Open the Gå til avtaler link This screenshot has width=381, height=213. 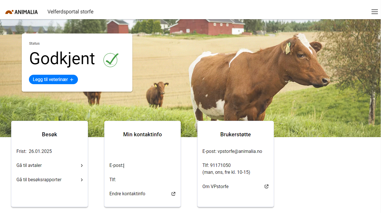[50, 165]
